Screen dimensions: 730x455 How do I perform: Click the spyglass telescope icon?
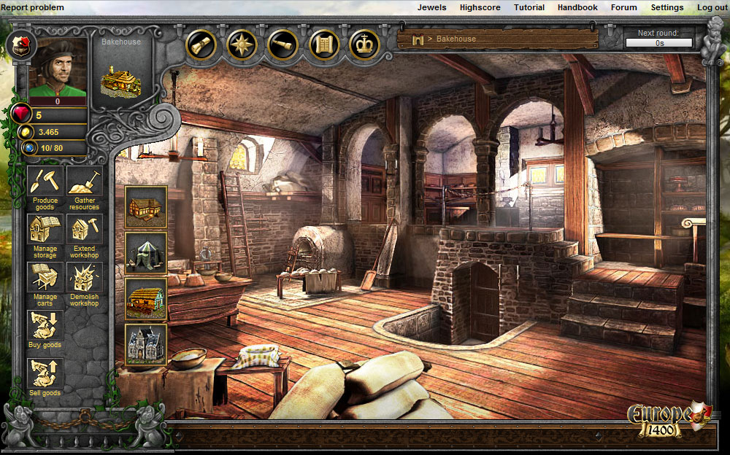[x=283, y=45]
